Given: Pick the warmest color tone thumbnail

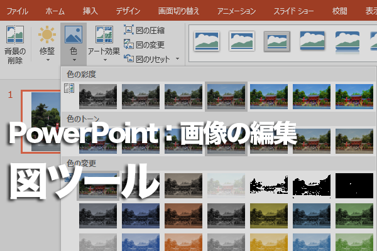Looking at the screenshot, I should (x=354, y=141).
